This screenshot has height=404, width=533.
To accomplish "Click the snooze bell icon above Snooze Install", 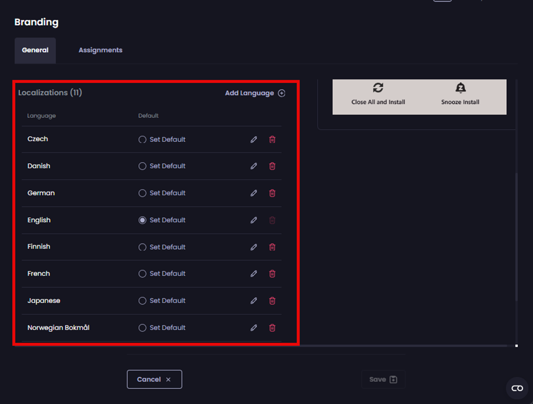I will coord(460,88).
